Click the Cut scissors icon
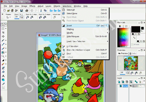This screenshot has width=146, height=102. [x=41, y=10]
